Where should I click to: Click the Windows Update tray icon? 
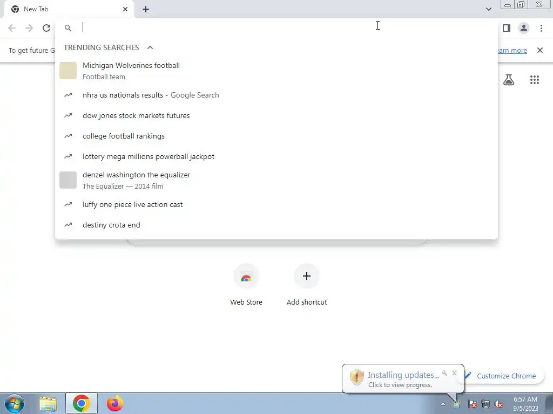457,404
